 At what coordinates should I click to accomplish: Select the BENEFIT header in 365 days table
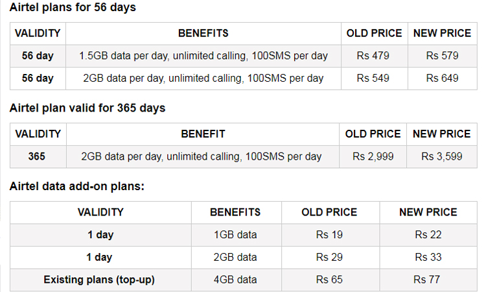(203, 134)
